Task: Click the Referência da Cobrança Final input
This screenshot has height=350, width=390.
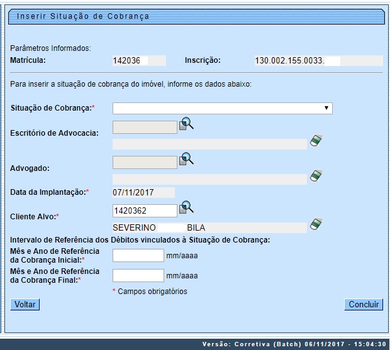Action: tap(138, 275)
